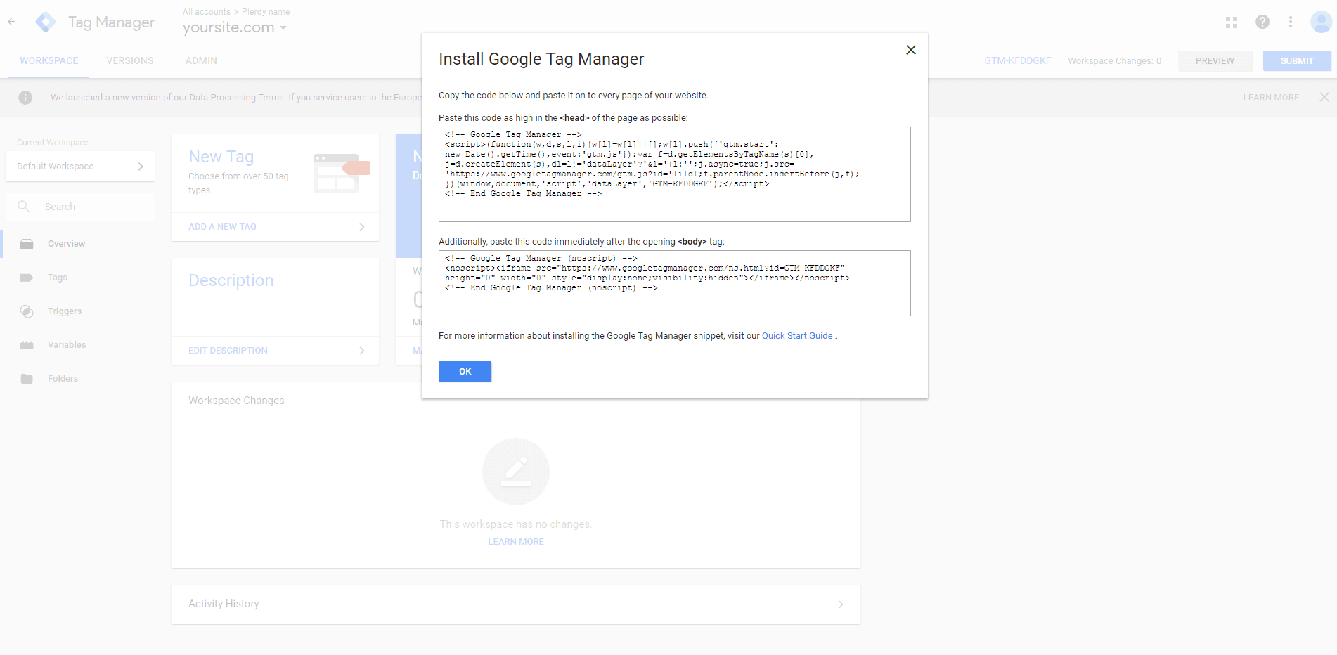Open the Google apps grid icon
Viewport: 1337px width, 655px height.
[x=1231, y=22]
